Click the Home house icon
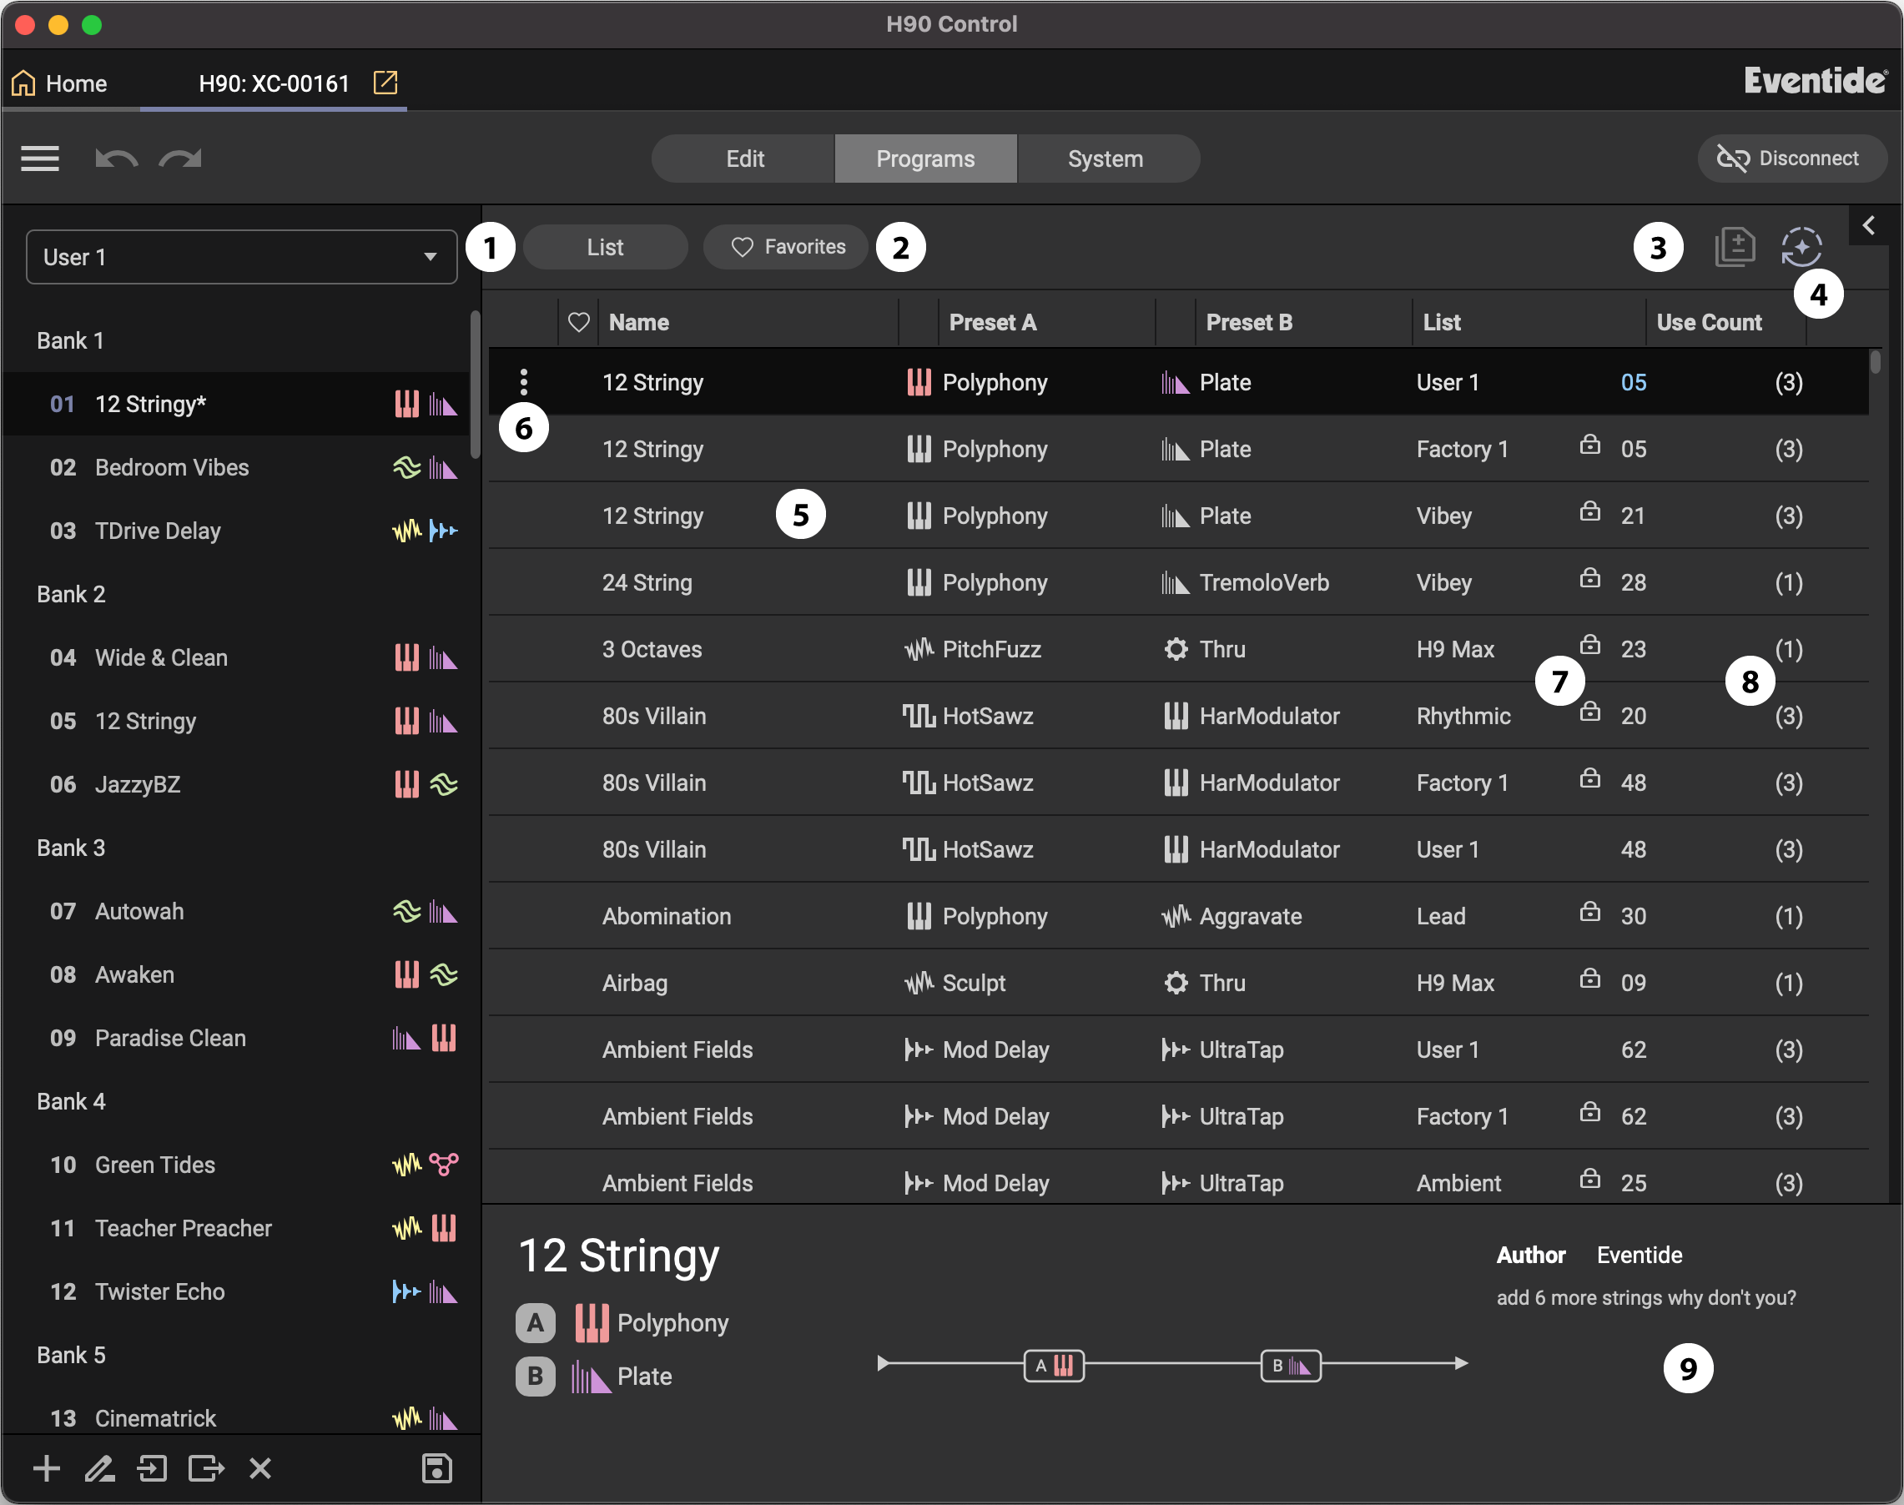Viewport: 1904px width, 1505px height. click(x=24, y=83)
